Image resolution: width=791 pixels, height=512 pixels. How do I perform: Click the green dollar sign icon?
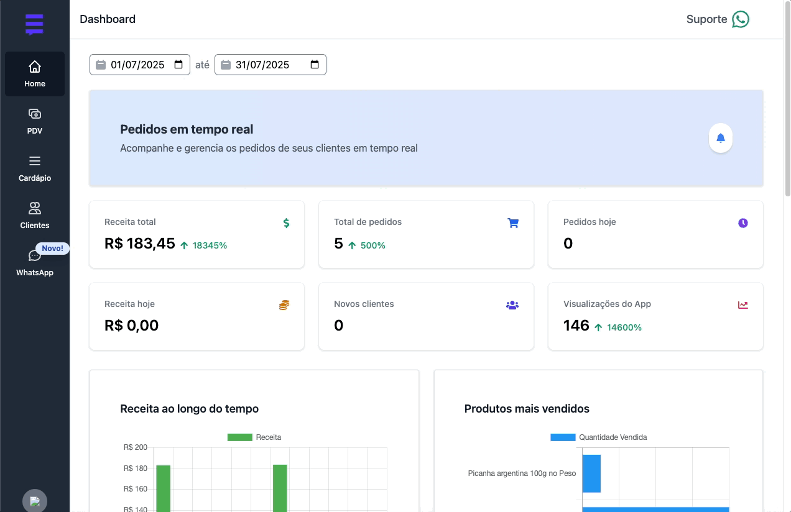[x=286, y=223]
